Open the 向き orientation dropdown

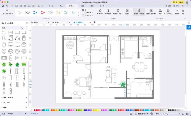[x=160, y=12]
